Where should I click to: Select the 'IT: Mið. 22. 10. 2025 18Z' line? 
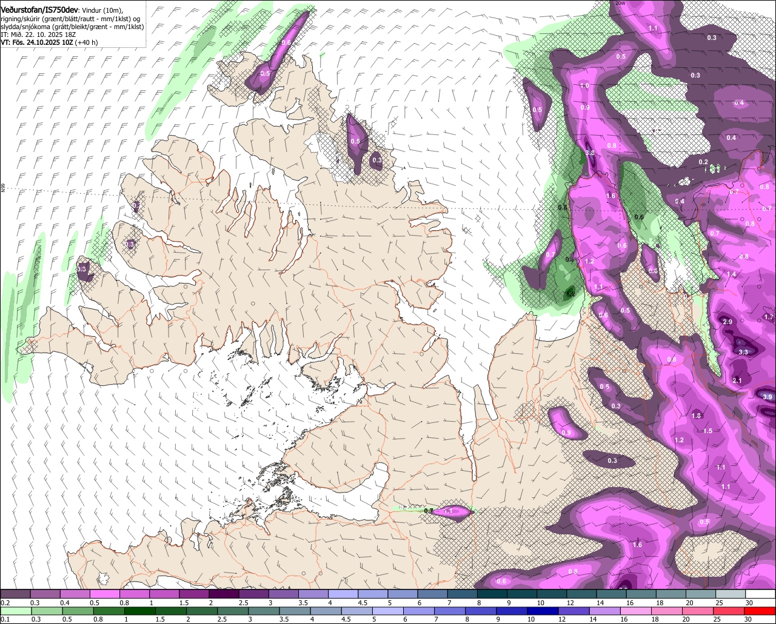pyautogui.click(x=38, y=35)
